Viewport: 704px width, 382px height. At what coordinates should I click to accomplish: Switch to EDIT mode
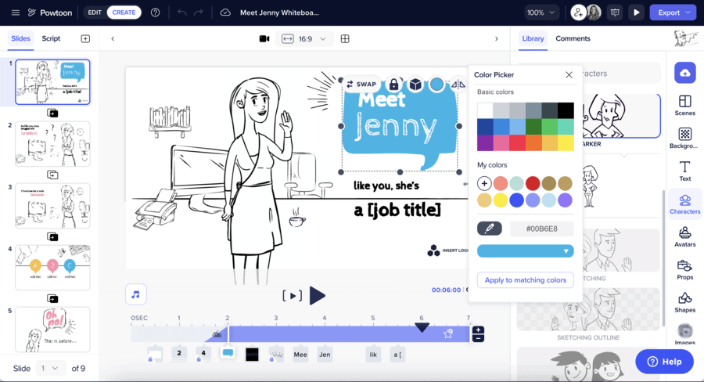pyautogui.click(x=95, y=13)
